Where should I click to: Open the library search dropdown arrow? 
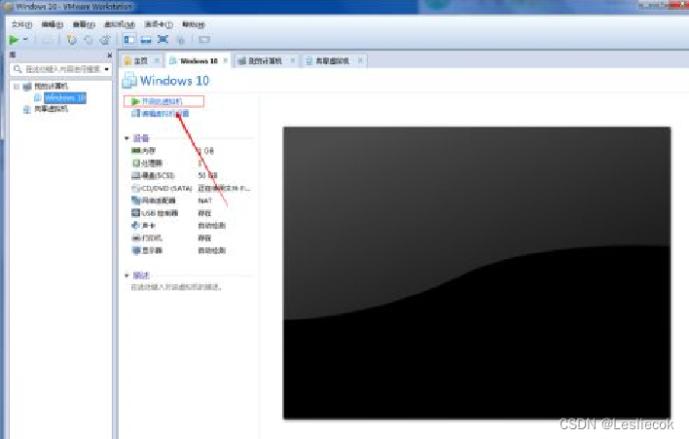coord(107,69)
